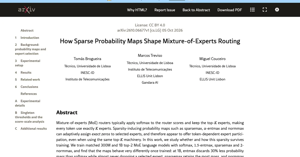Open appendix A Experimental details
The width and height of the screenshot is (300, 157).
click(27, 103)
